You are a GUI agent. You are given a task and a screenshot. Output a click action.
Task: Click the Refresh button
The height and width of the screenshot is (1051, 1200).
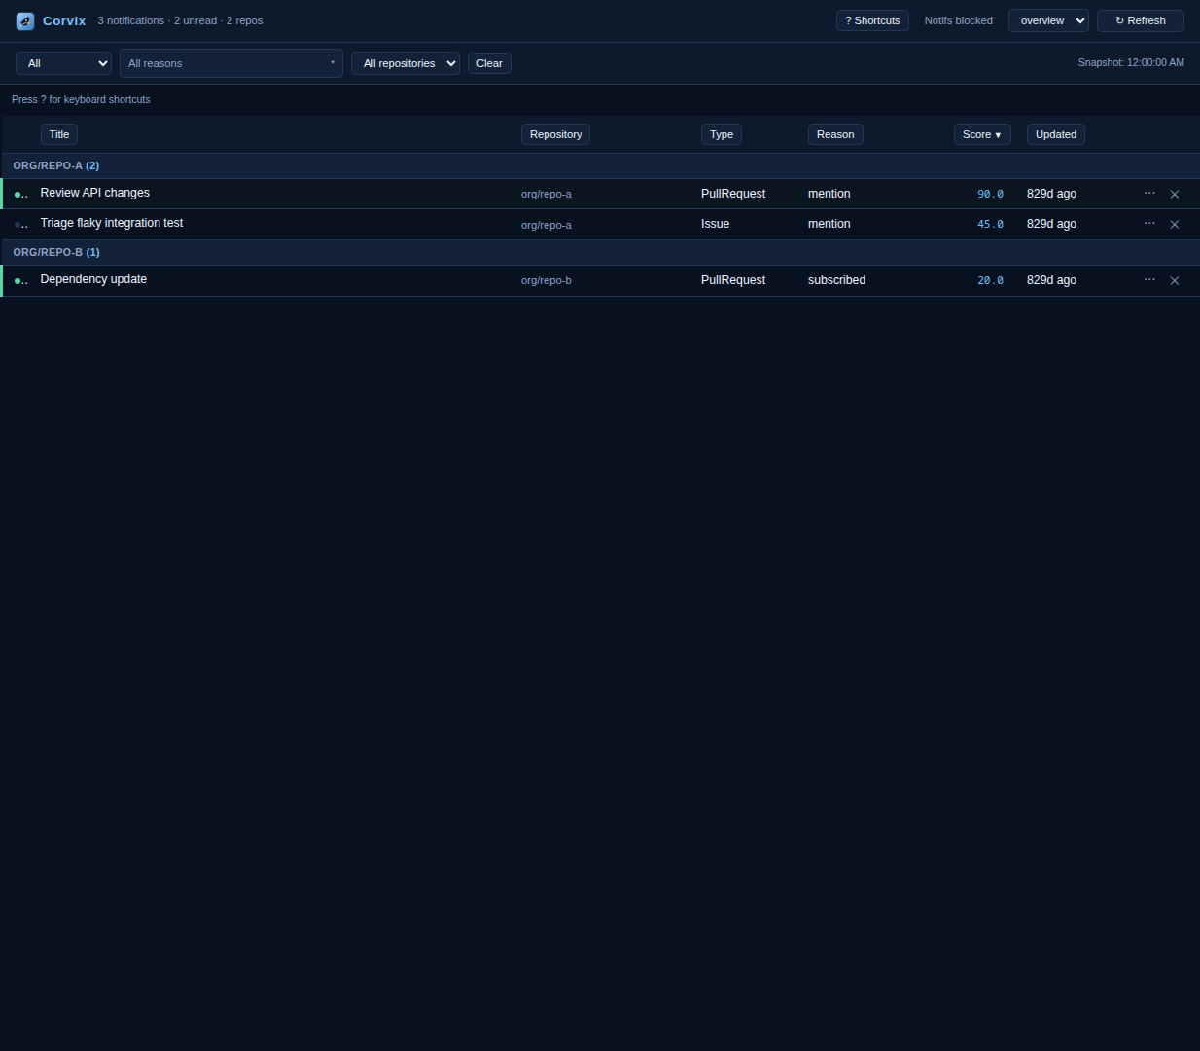click(x=1141, y=20)
